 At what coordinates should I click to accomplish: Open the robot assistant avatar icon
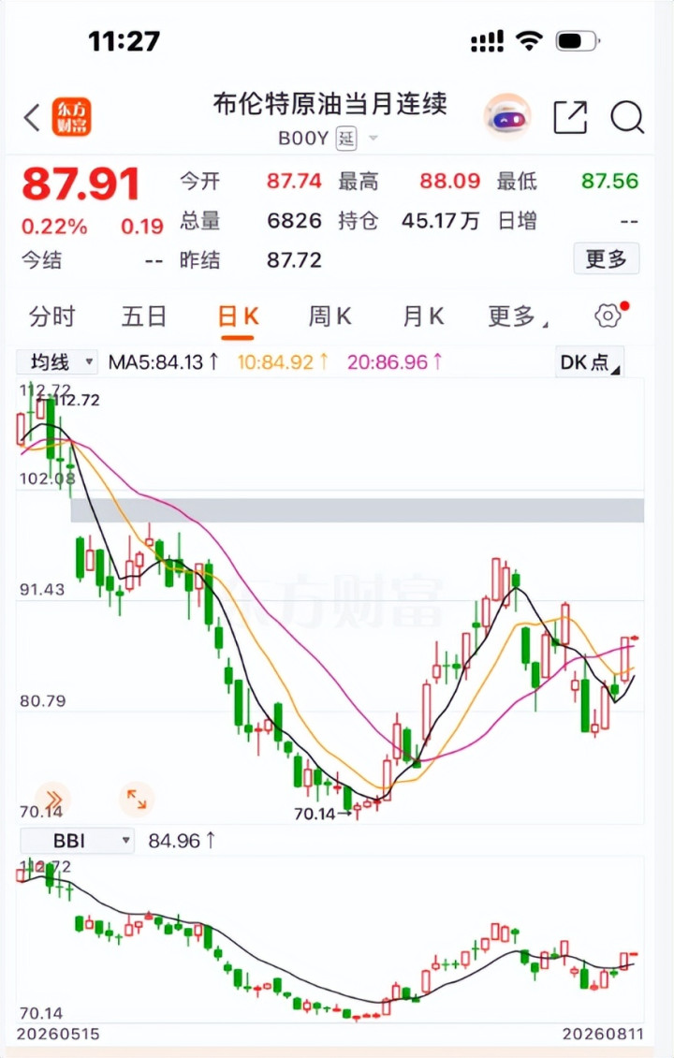507,117
